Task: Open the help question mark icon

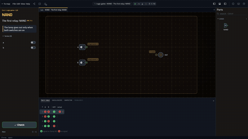Action: coord(244,4)
